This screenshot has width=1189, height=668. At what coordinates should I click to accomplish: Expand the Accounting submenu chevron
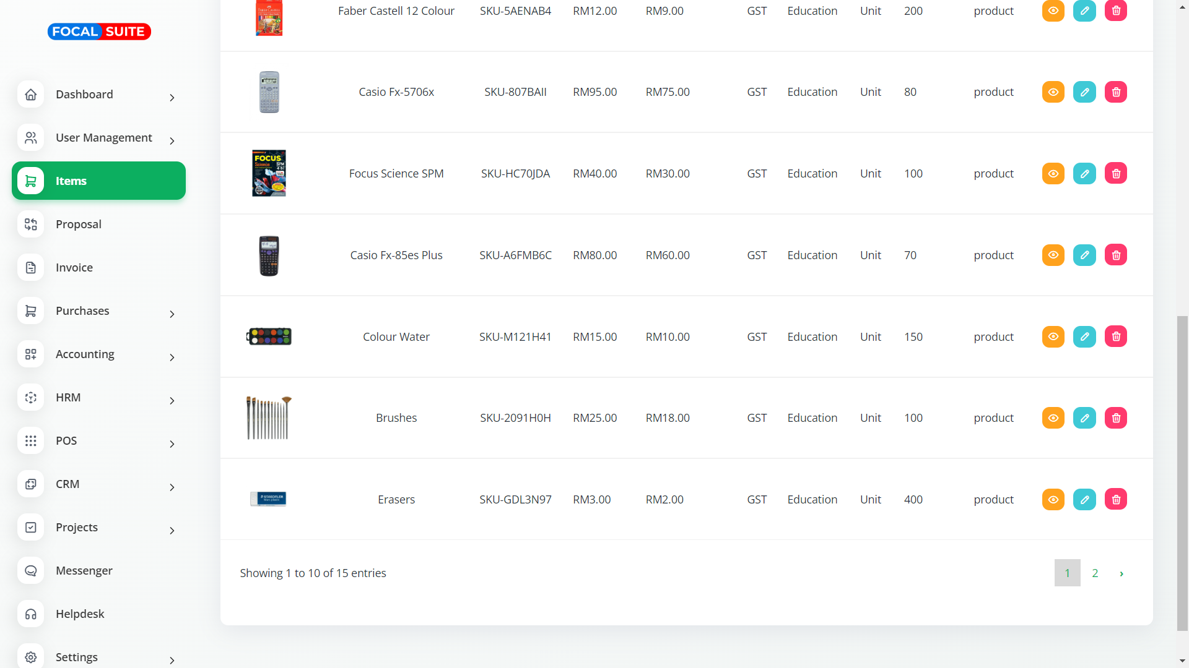click(172, 358)
